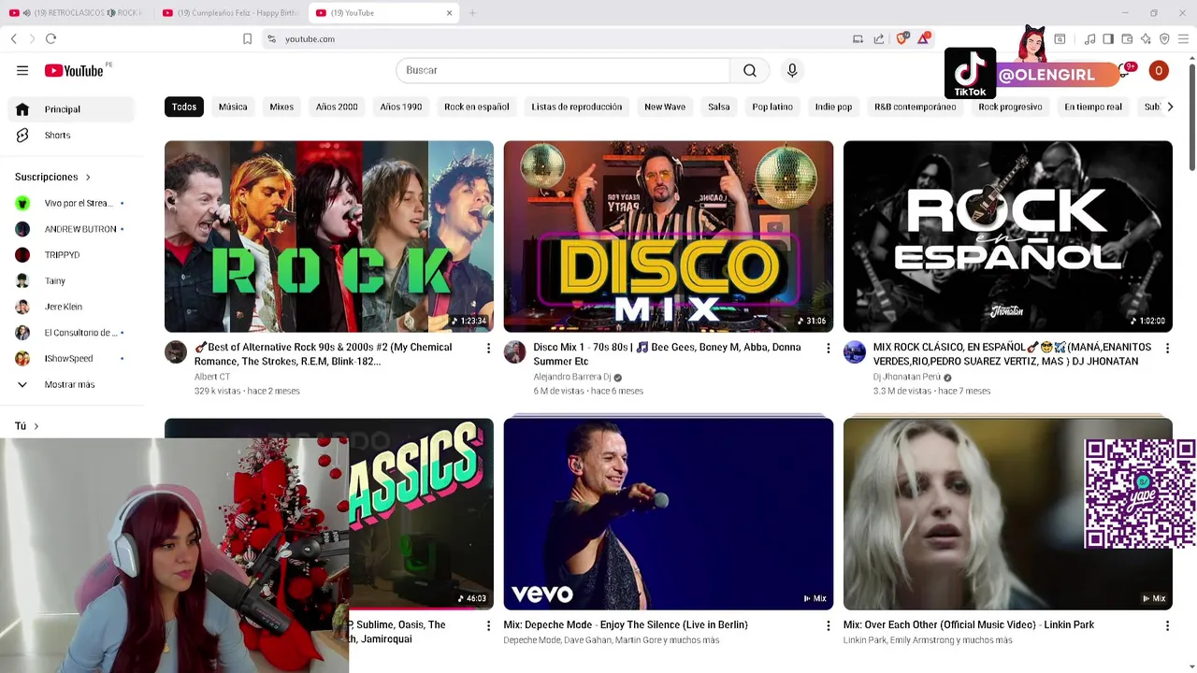Select the Rock en español chip
Image resolution: width=1197 pixels, height=673 pixels.
tap(477, 107)
